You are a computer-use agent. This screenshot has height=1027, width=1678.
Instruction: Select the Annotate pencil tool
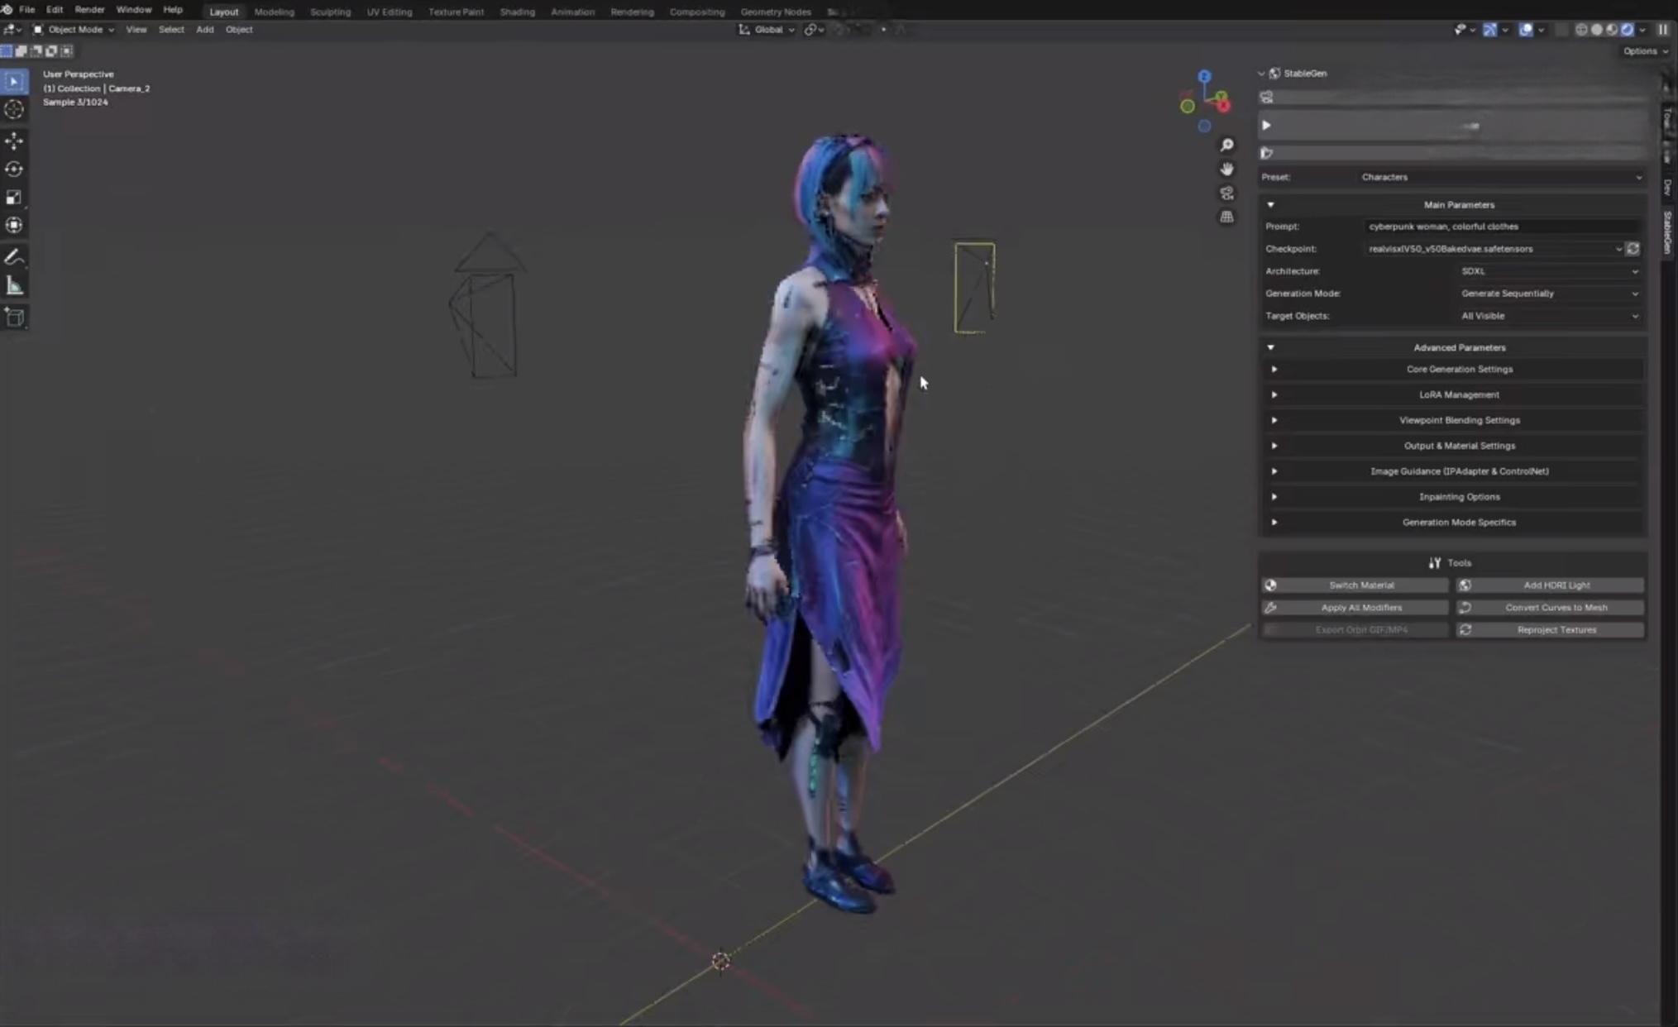coord(14,257)
